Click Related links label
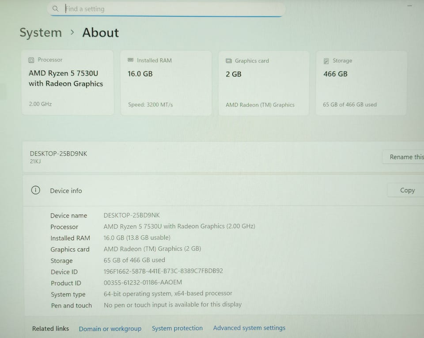The width and height of the screenshot is (424, 338). pos(50,329)
